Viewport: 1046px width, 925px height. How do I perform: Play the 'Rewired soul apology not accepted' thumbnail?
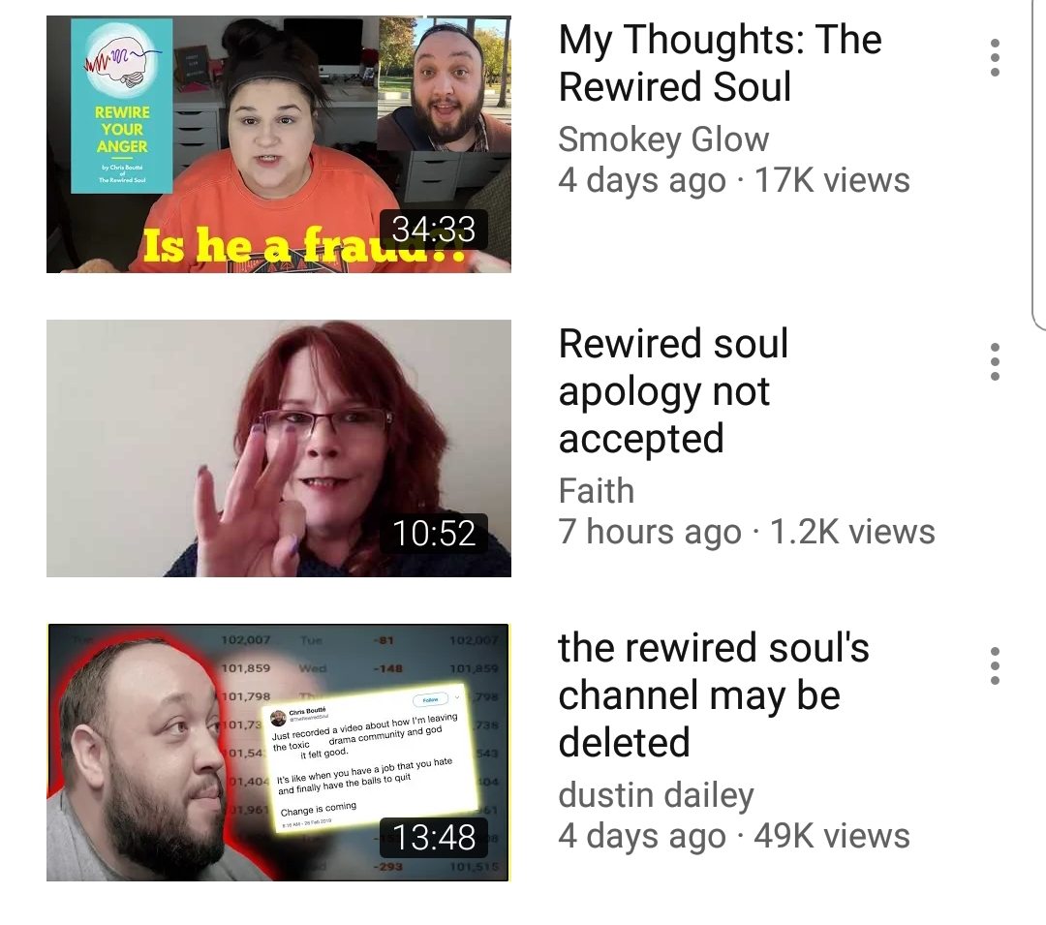279,448
